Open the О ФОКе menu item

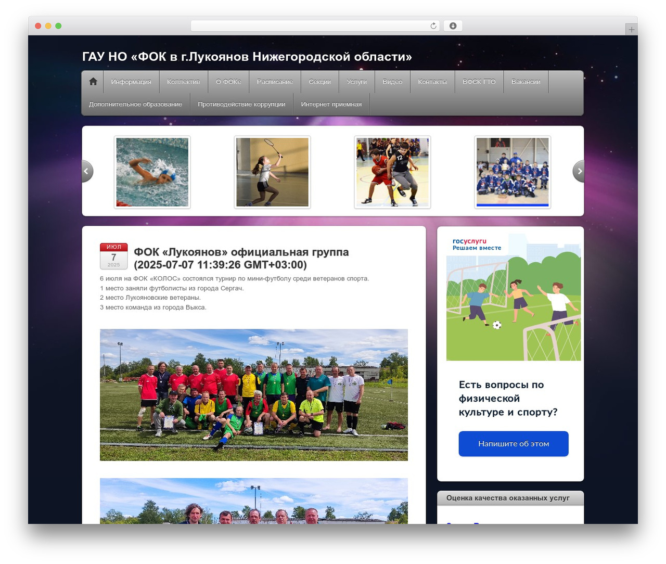point(228,82)
